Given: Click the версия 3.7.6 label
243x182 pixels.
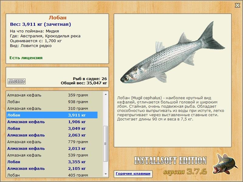Looking at the screenshot, I should click(x=185, y=171).
